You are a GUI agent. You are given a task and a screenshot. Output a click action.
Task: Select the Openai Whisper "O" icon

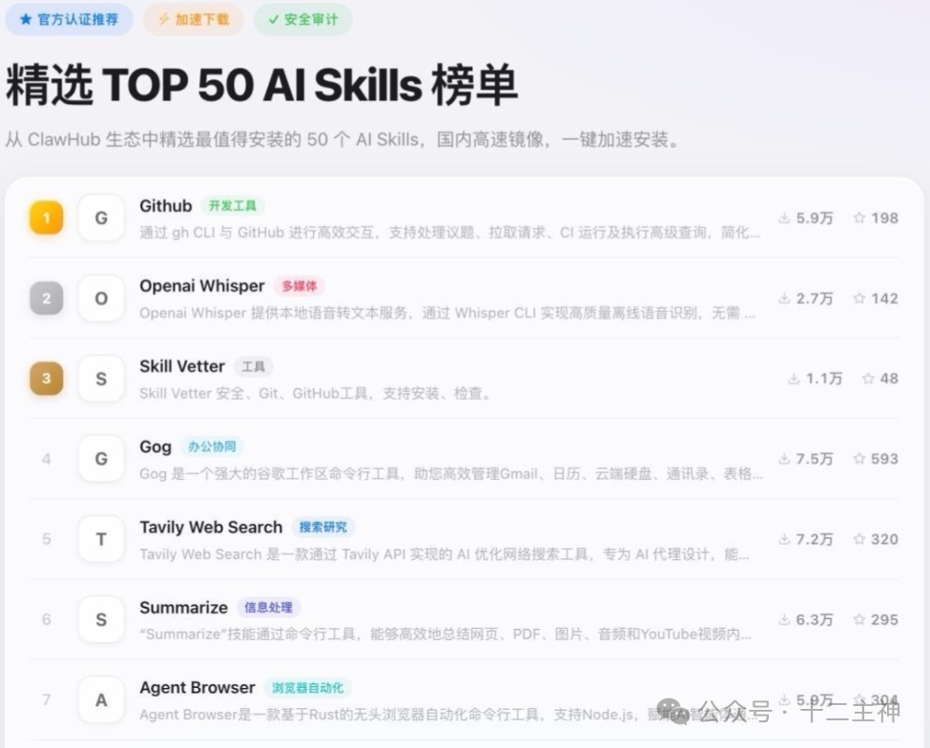[100, 298]
